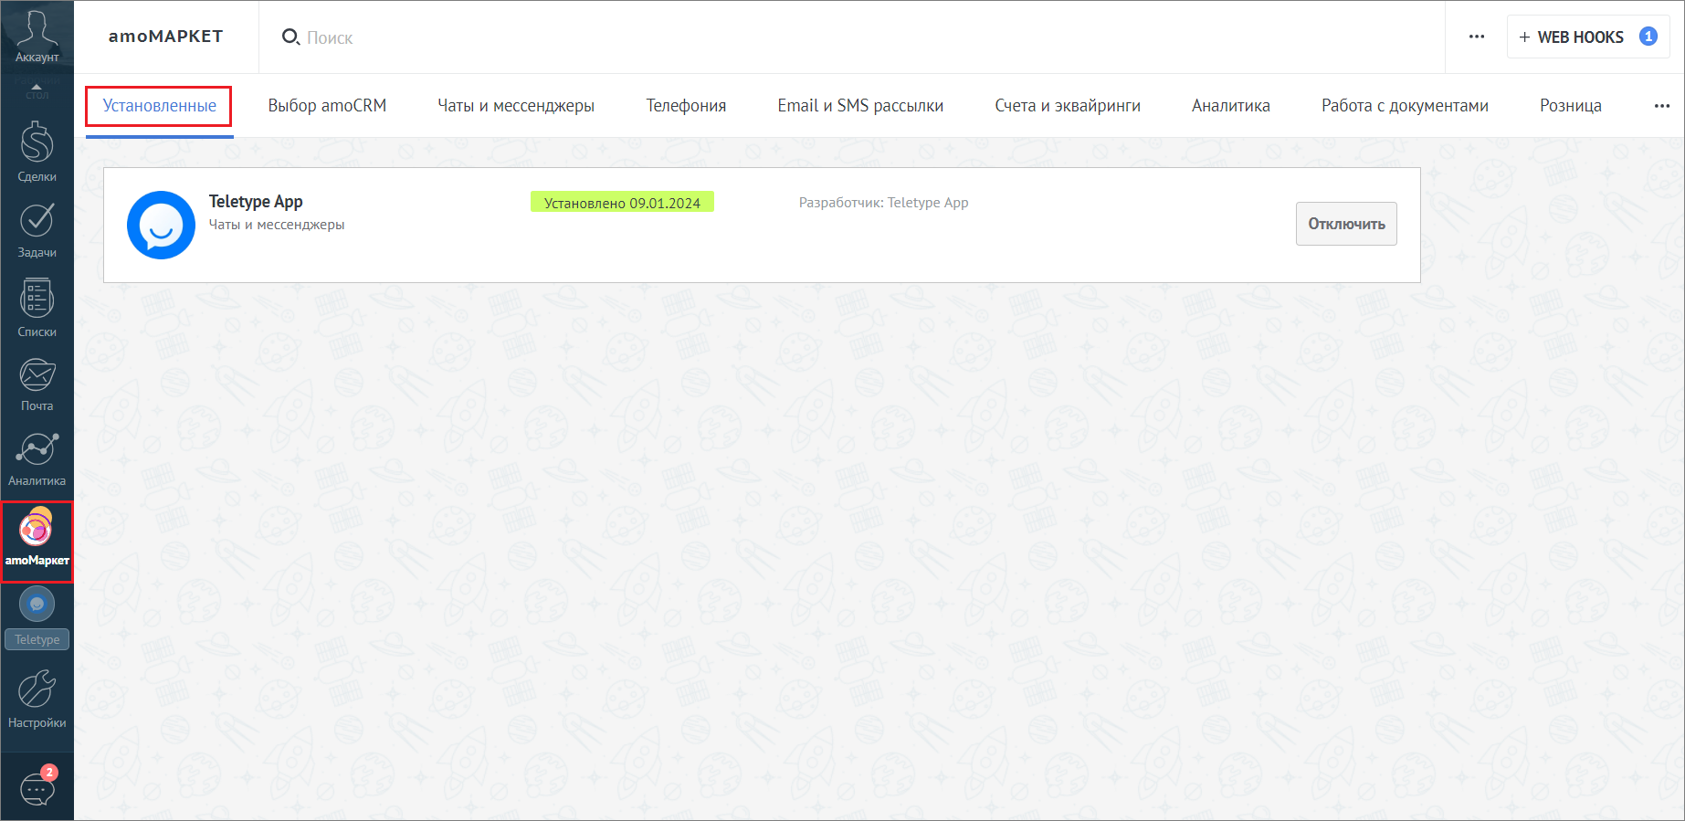1685x821 pixels.
Task: Open Работа с документами tab
Action: 1405,106
